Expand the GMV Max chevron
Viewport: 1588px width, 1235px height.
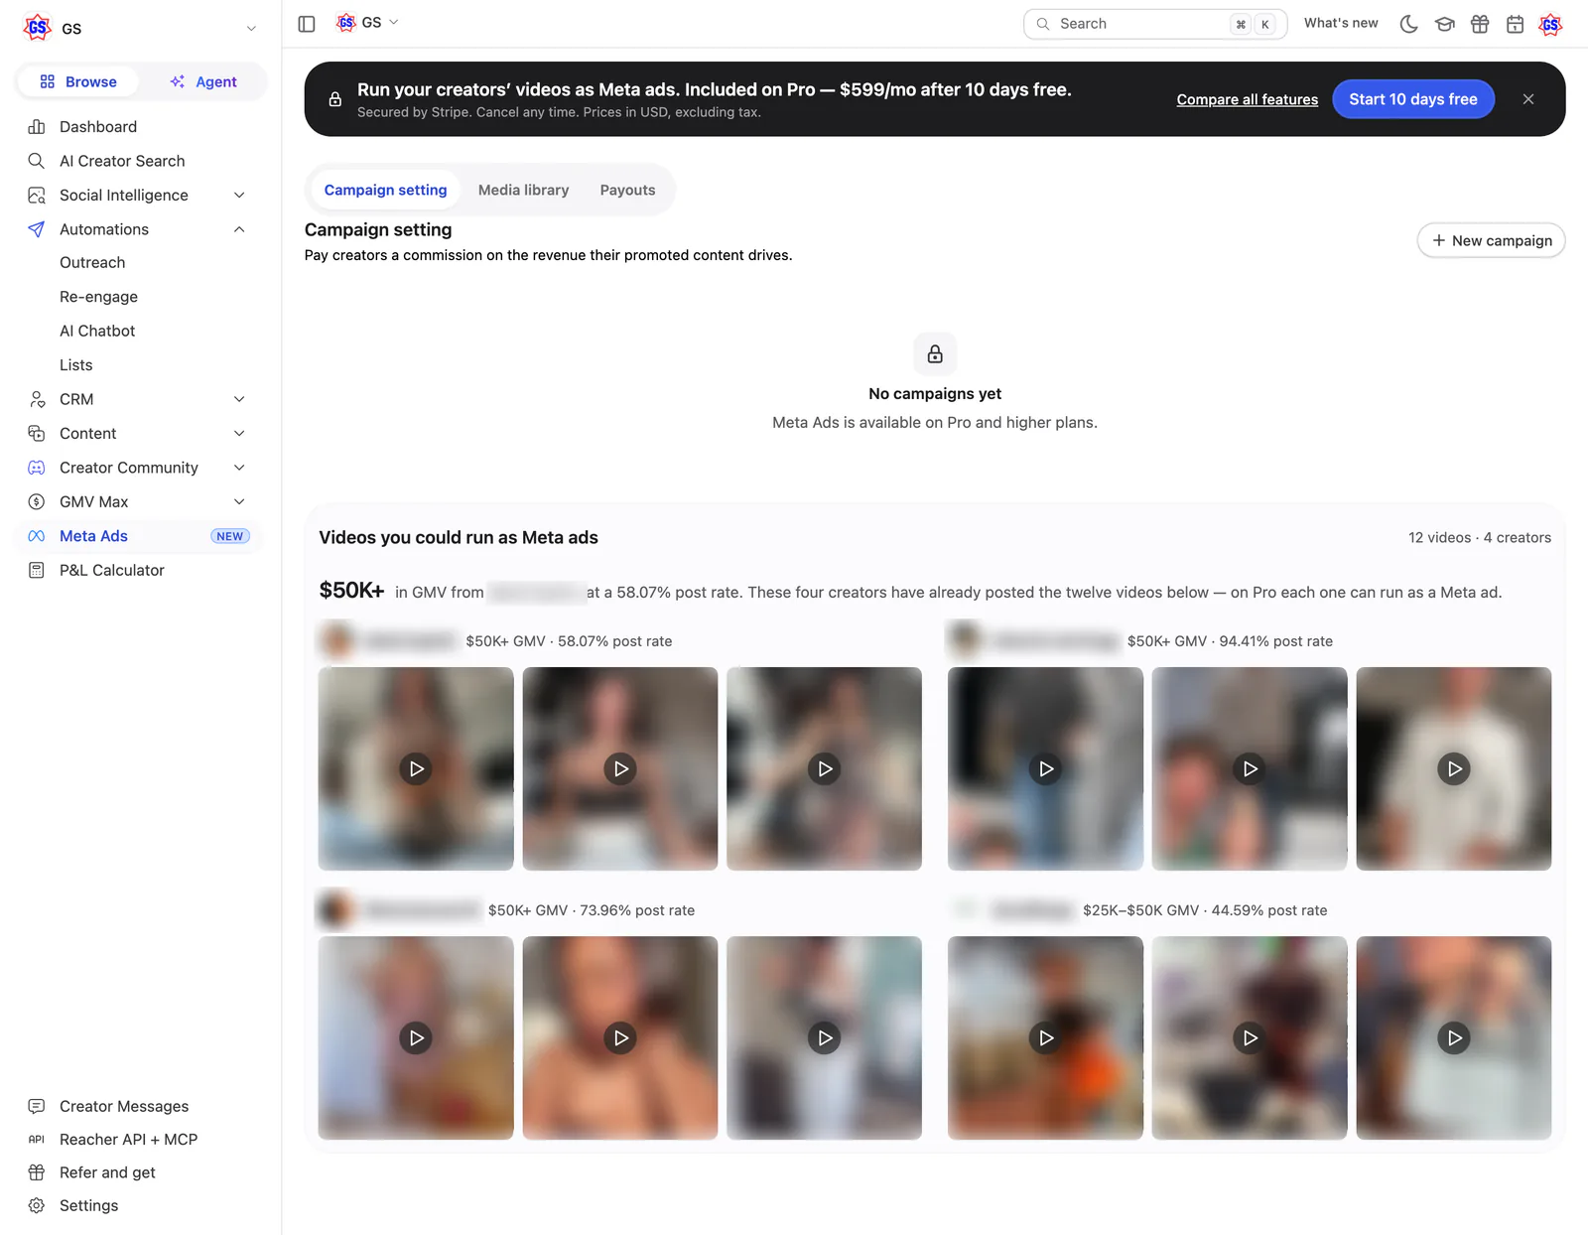239,501
